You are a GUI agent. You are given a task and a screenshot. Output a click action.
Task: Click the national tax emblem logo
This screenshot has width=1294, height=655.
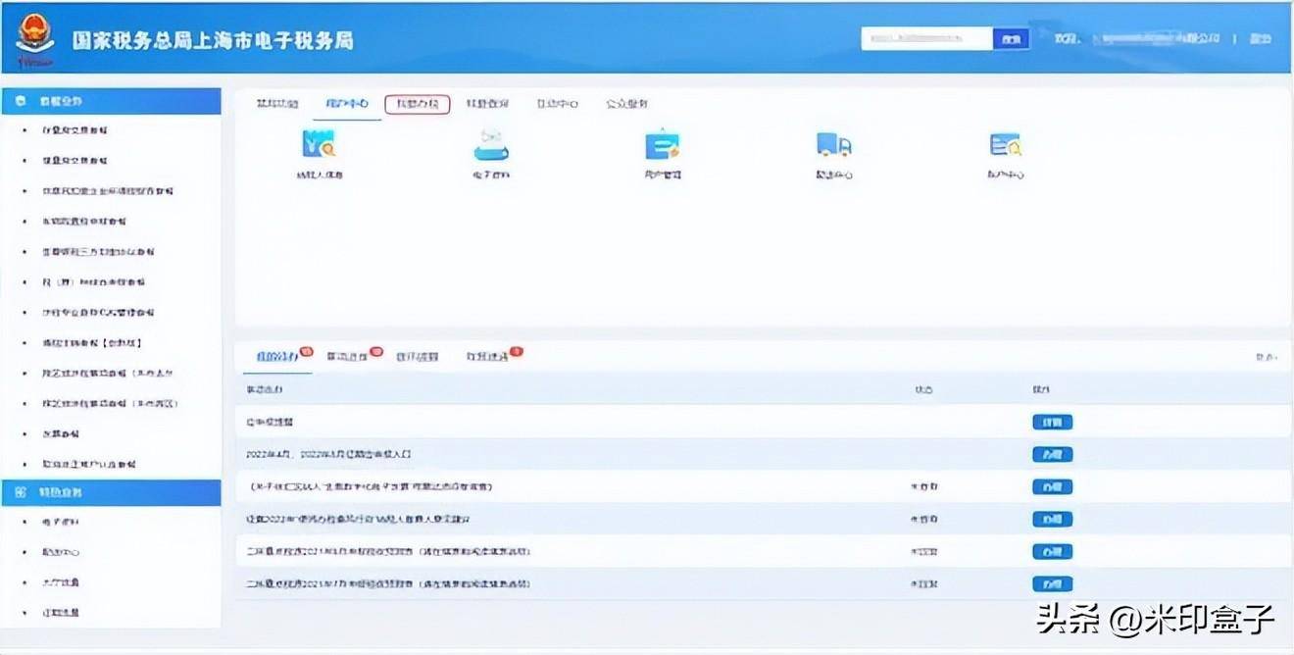pyautogui.click(x=35, y=42)
